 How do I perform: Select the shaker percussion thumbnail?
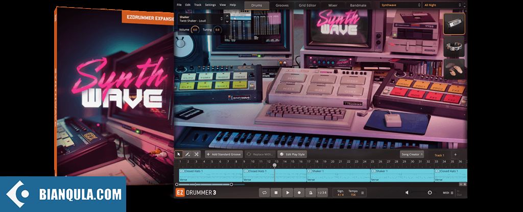[x=454, y=24]
